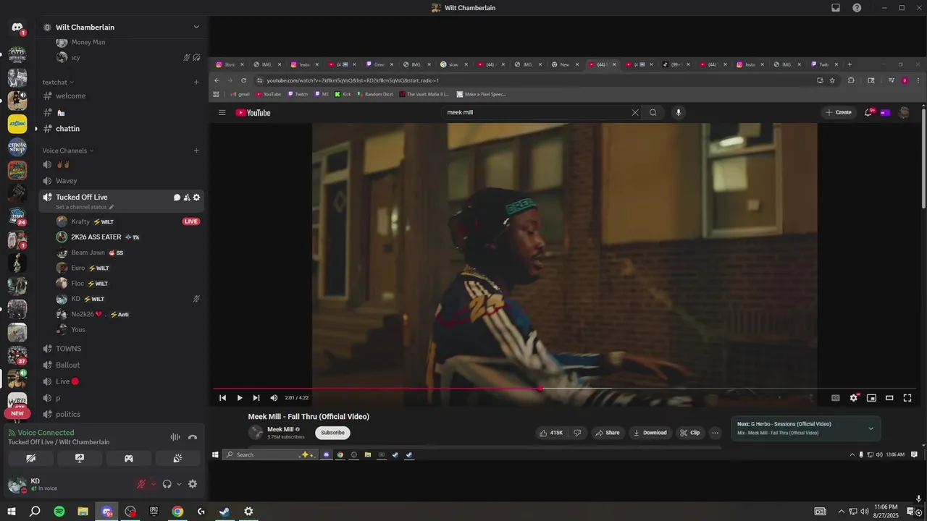The width and height of the screenshot is (927, 521).
Task: Share the Fall Thru video
Action: (608, 433)
